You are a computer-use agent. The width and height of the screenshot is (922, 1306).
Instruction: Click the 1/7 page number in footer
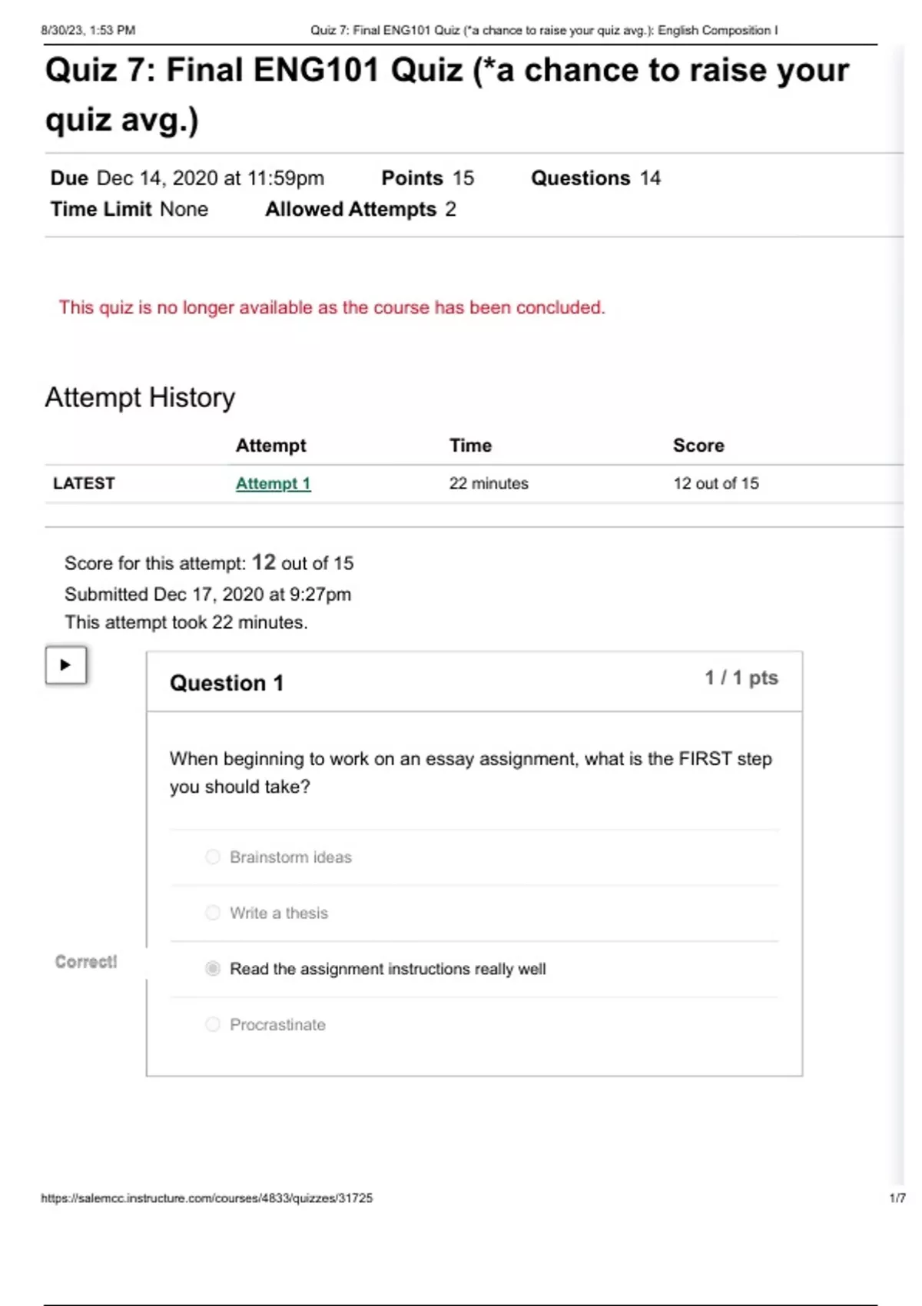(897, 1198)
